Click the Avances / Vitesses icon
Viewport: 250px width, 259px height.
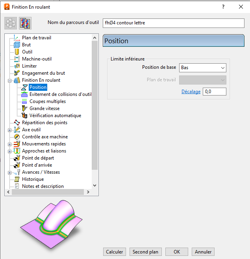[17, 172]
